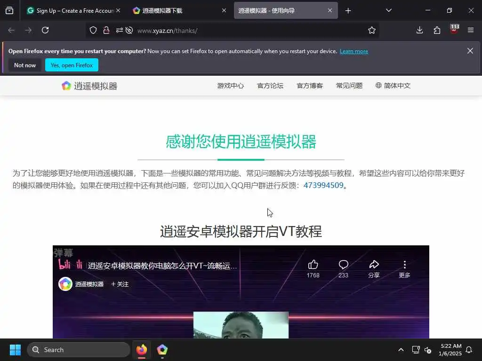Click the 分享 share icon on the video
482x361 pixels.
[x=374, y=268]
